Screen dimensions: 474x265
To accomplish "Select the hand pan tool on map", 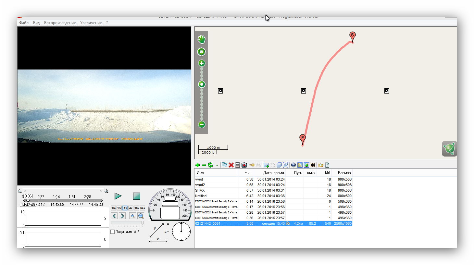I will tap(202, 39).
